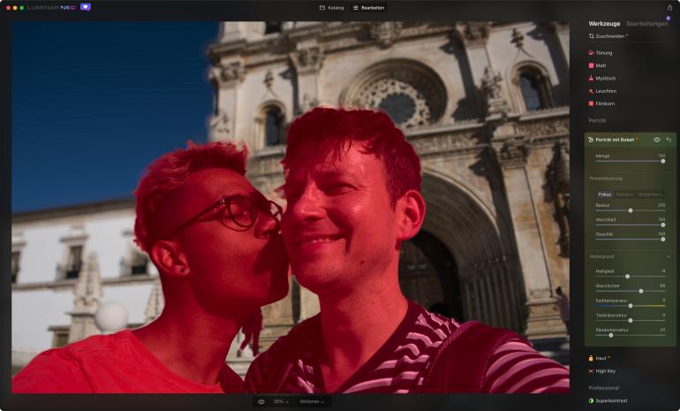Open the purple heart badge next to logo
This screenshot has height=411, width=680.
[86, 7]
